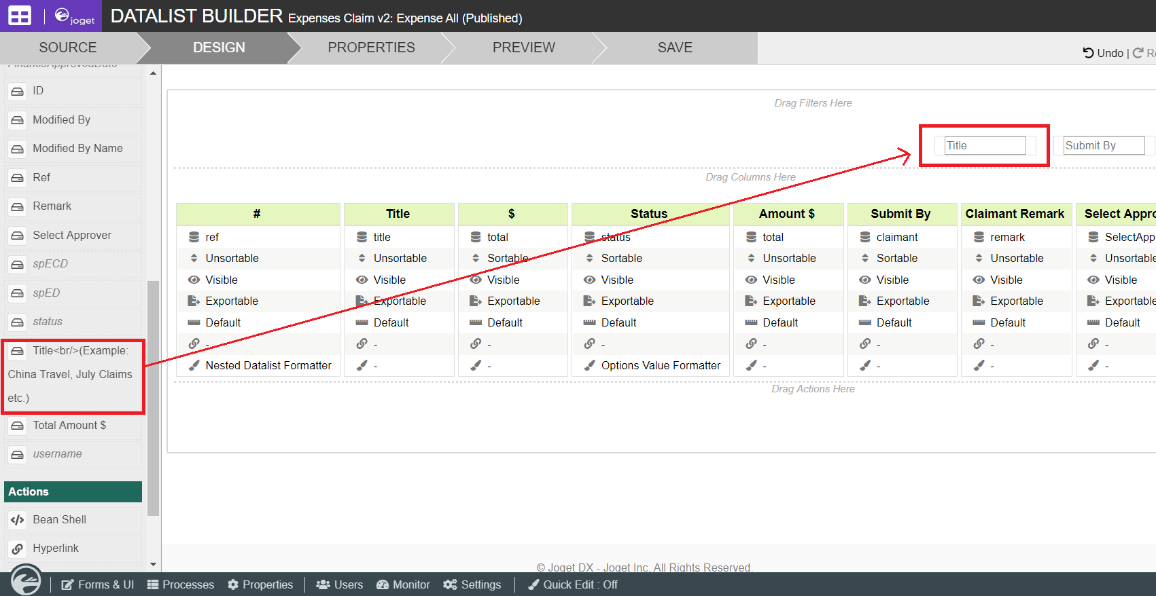The height and width of the screenshot is (596, 1156).
Task: Select the Modified By Name palette field
Action: click(74, 149)
